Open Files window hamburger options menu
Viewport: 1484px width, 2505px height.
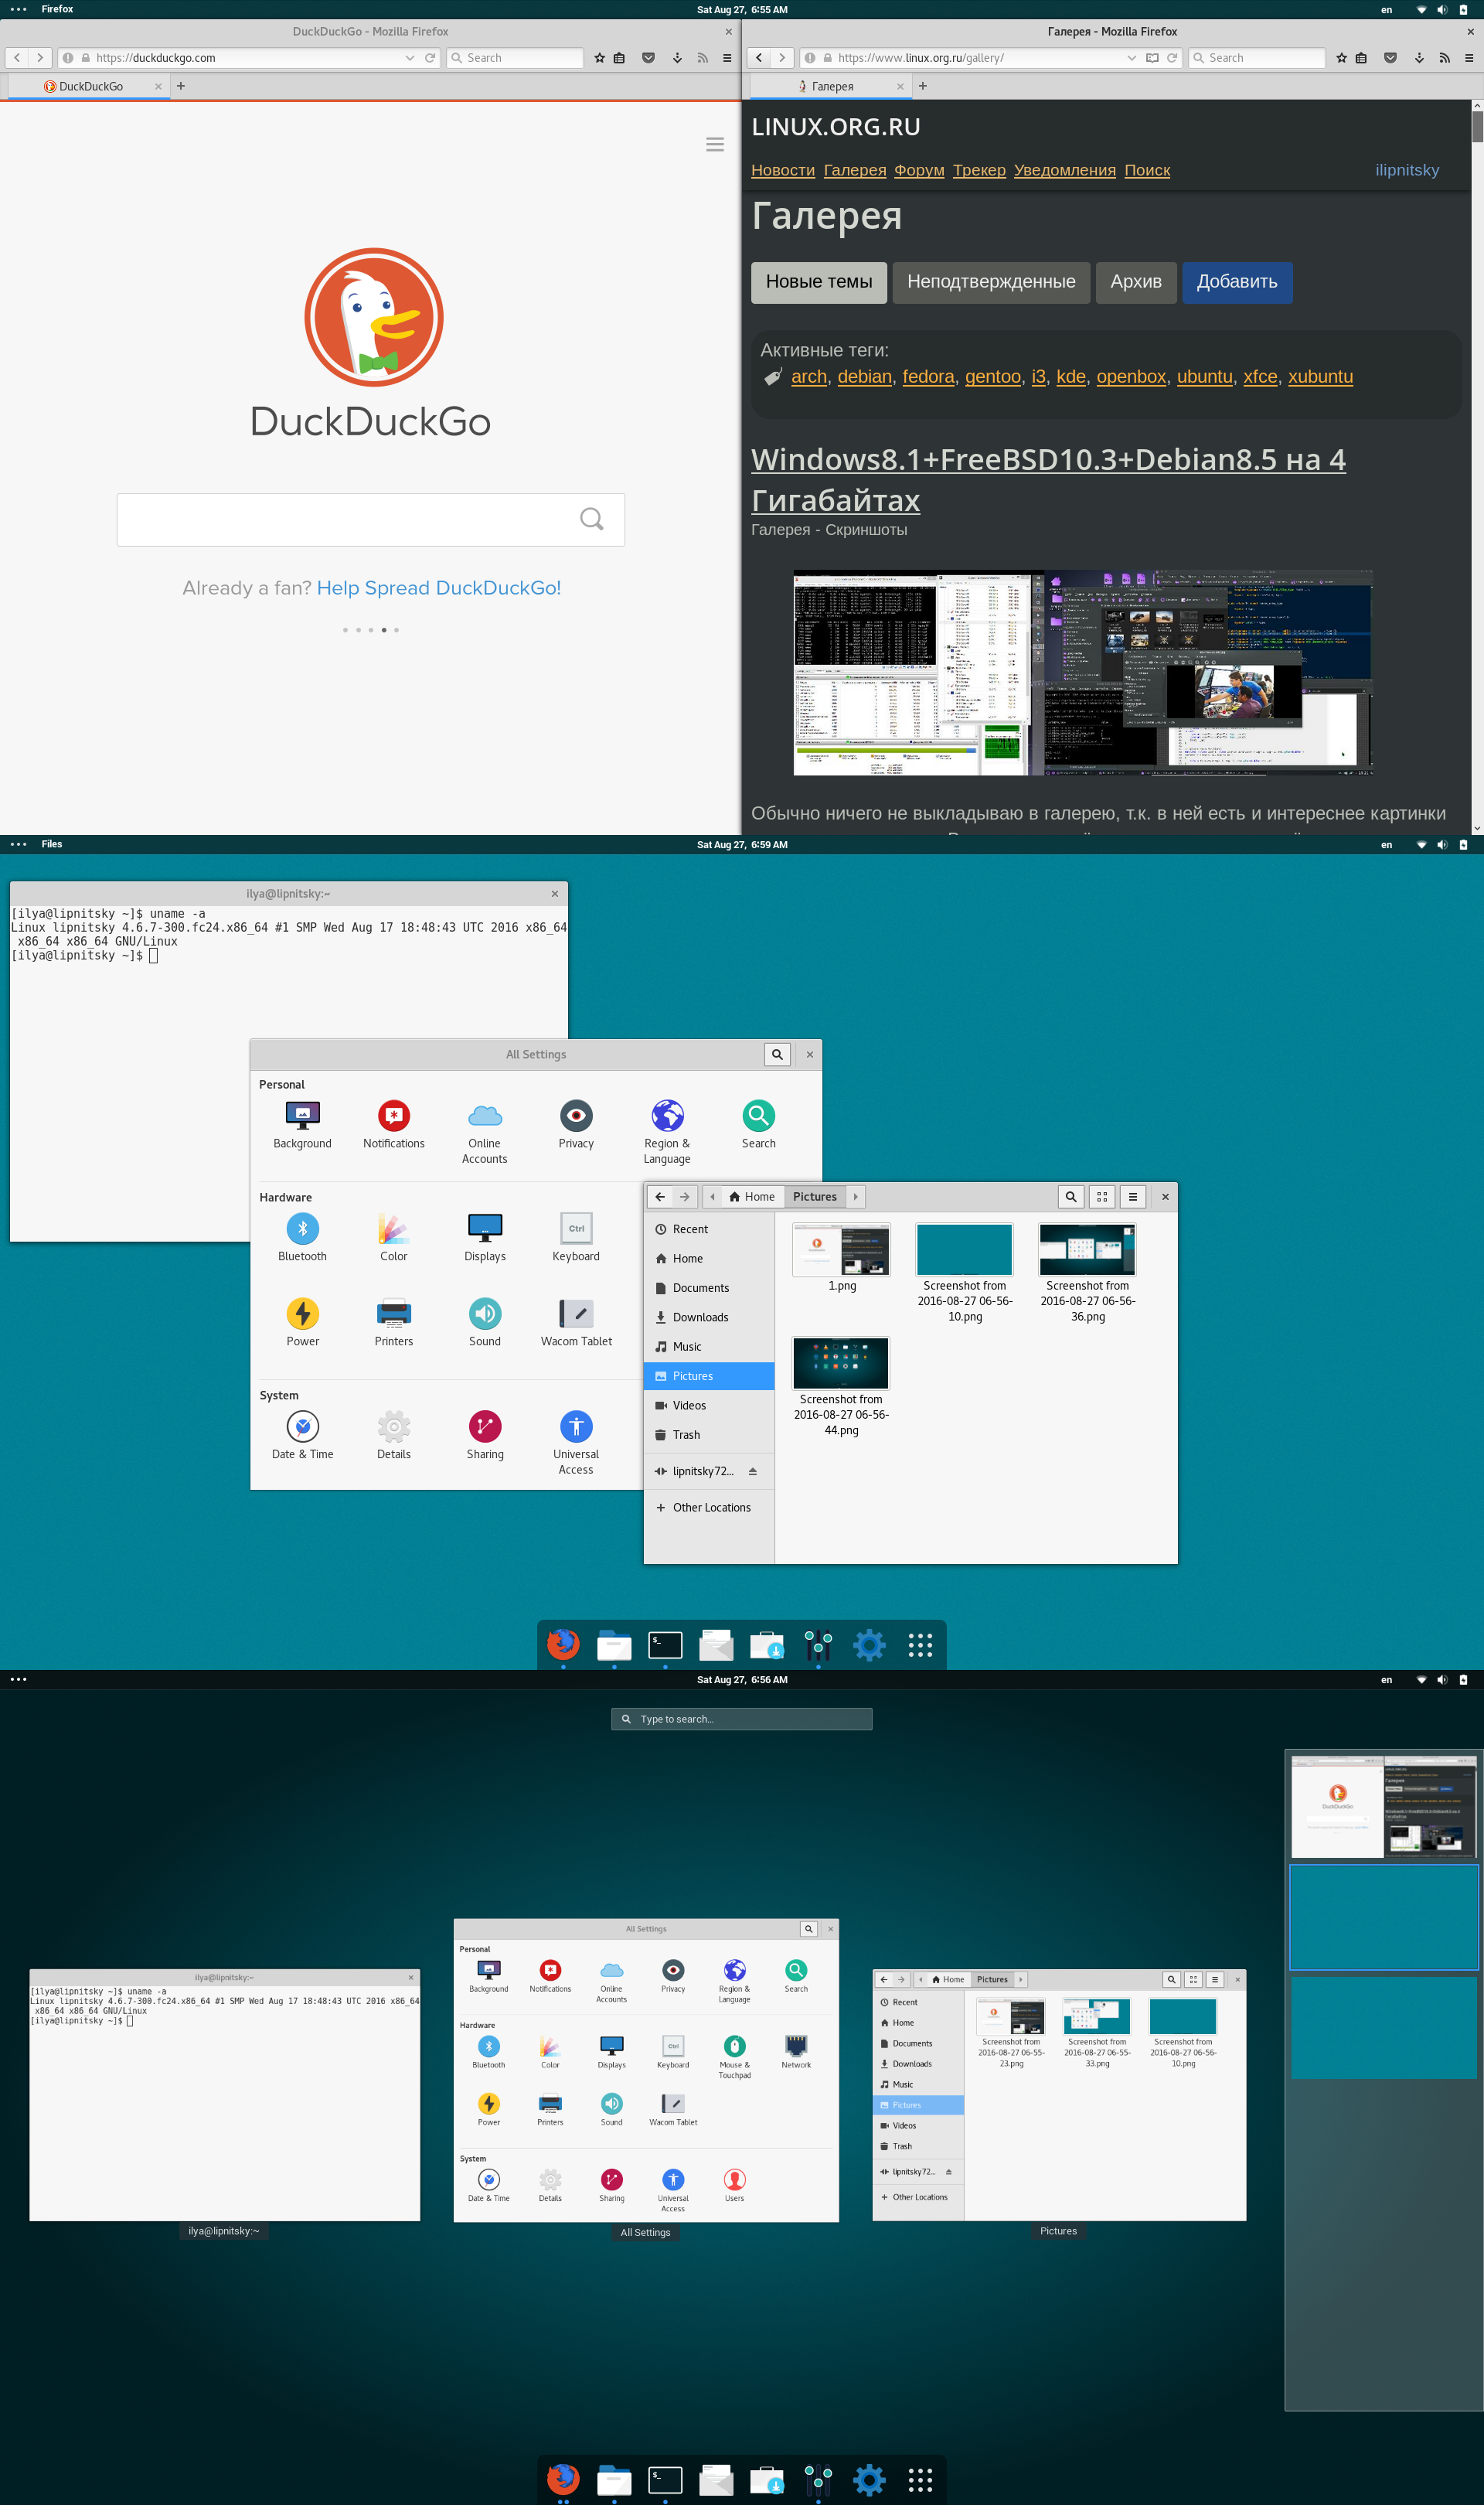(x=1133, y=1196)
